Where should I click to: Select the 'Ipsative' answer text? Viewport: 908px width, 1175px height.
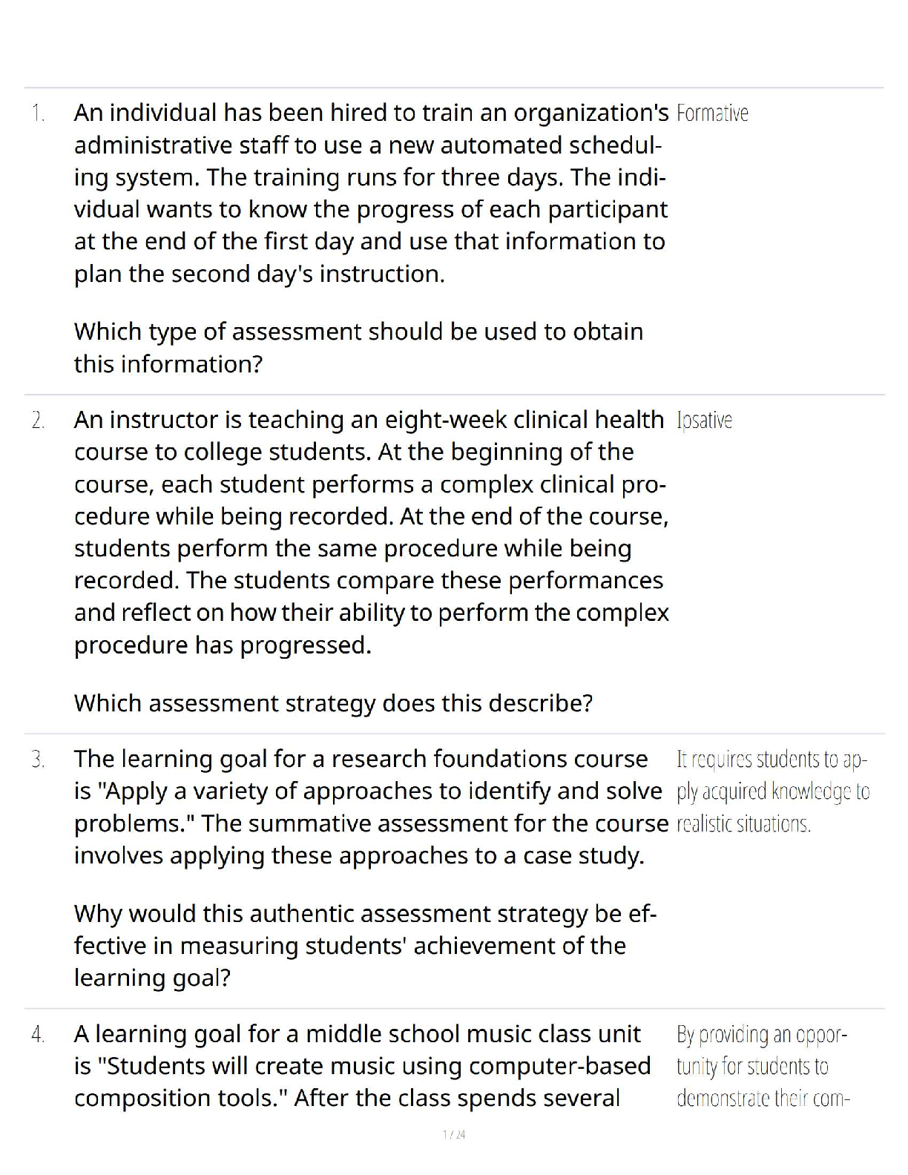704,421
